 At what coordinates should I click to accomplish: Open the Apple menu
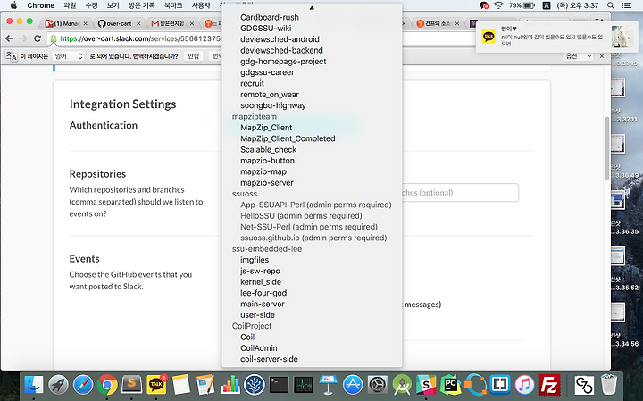[13, 5]
